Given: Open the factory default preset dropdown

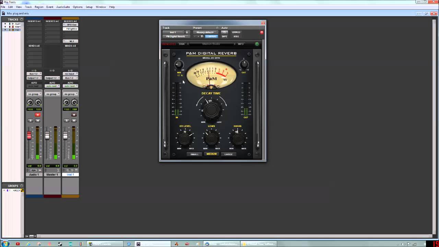Looking at the screenshot, I should click(205, 32).
